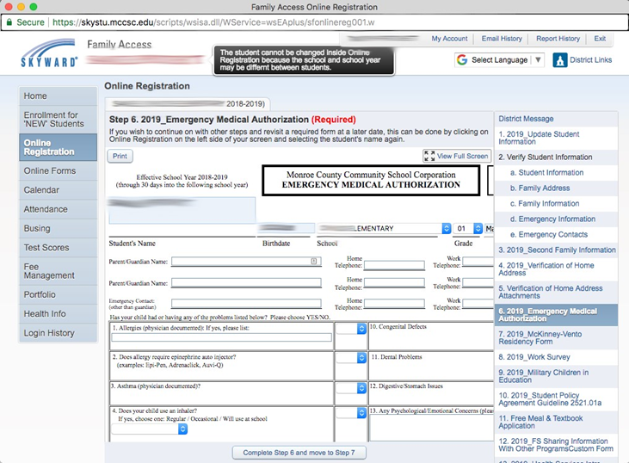Click the Emergency Contact name field
629x463 pixels.
(x=246, y=304)
